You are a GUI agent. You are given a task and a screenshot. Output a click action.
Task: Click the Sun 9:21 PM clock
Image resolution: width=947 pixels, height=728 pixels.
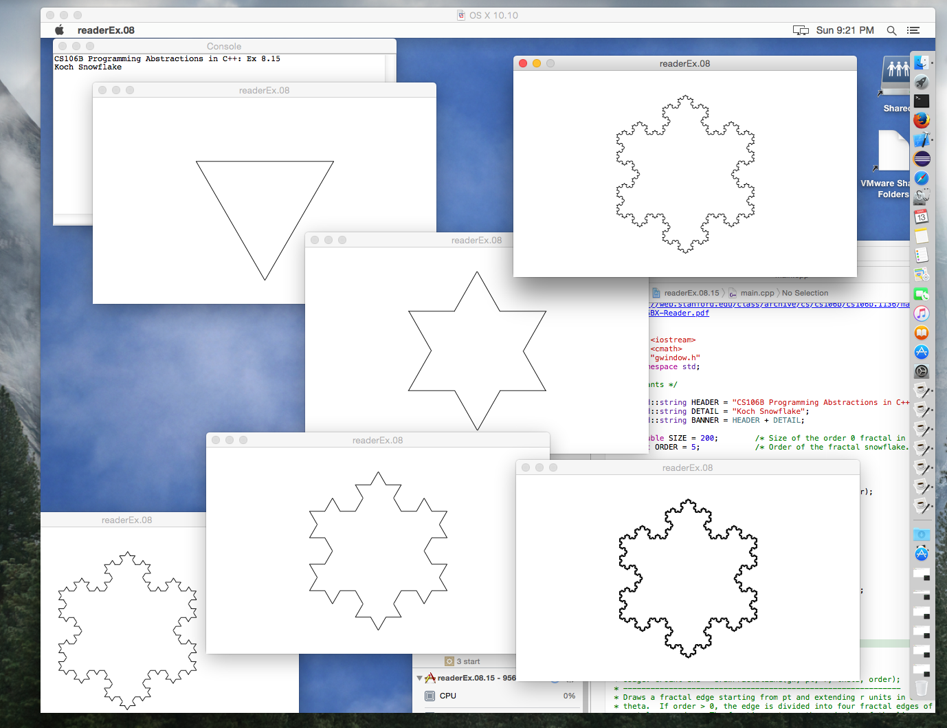click(x=845, y=30)
